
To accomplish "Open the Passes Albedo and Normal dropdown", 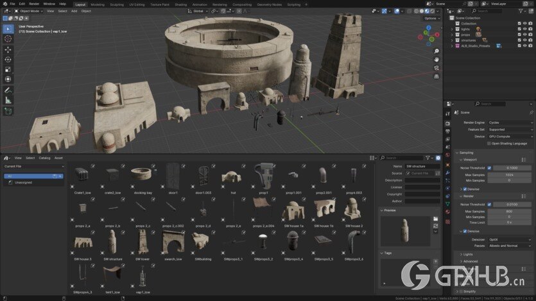I will pyautogui.click(x=510, y=246).
